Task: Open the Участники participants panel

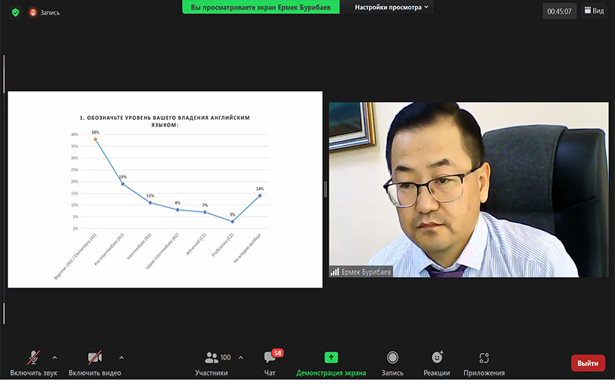Action: [x=212, y=362]
